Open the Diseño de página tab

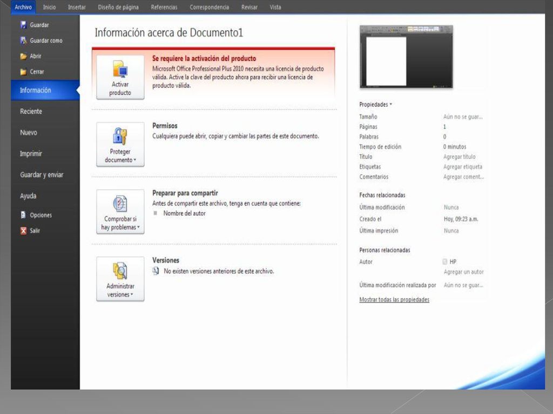pyautogui.click(x=118, y=7)
